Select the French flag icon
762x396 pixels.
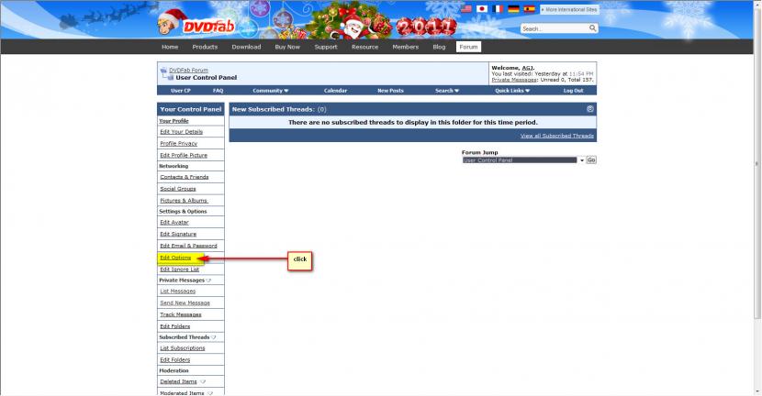(498, 9)
